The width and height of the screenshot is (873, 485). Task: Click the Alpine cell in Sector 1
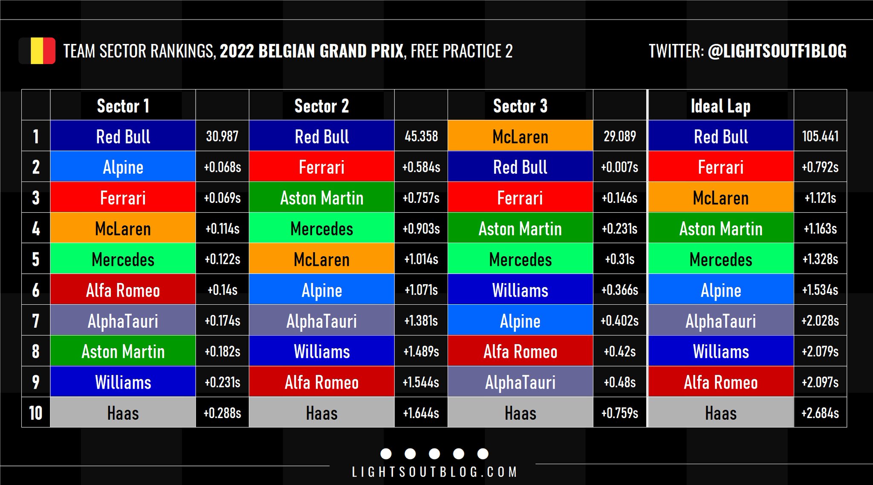[x=123, y=167]
